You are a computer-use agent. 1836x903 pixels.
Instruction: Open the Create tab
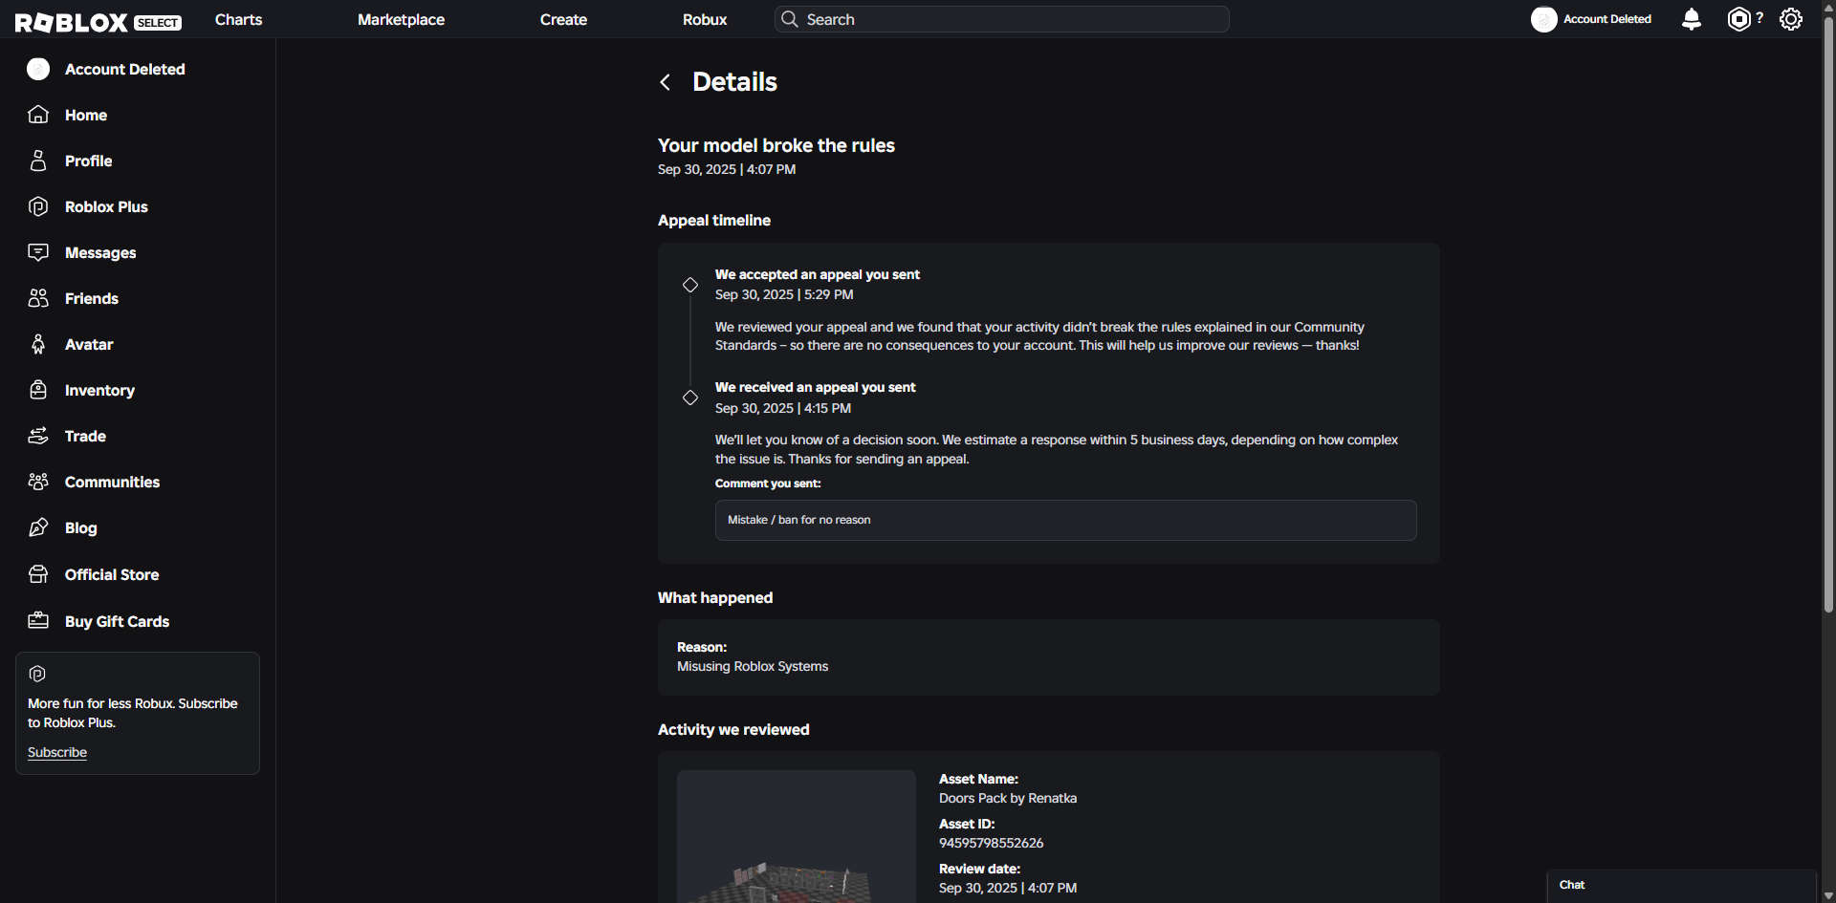point(563,19)
